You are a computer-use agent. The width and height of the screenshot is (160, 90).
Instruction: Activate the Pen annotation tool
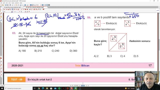12,9
